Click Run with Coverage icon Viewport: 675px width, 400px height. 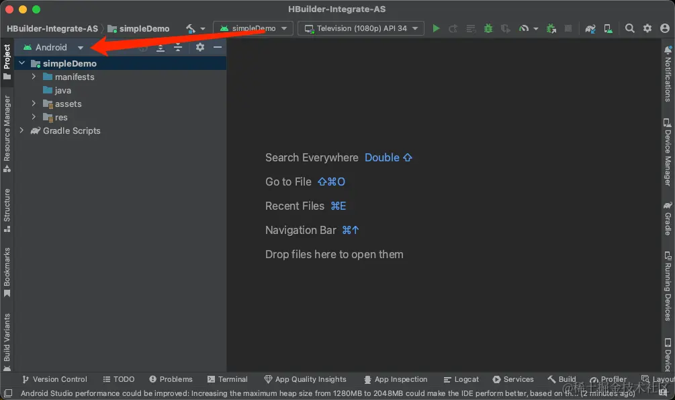tap(505, 28)
